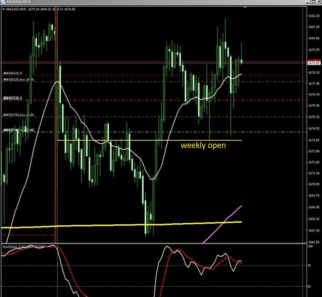Open the XAUUSD,M15 chart header dropdown triangle
322x297 pixels.
(x=4, y=9)
